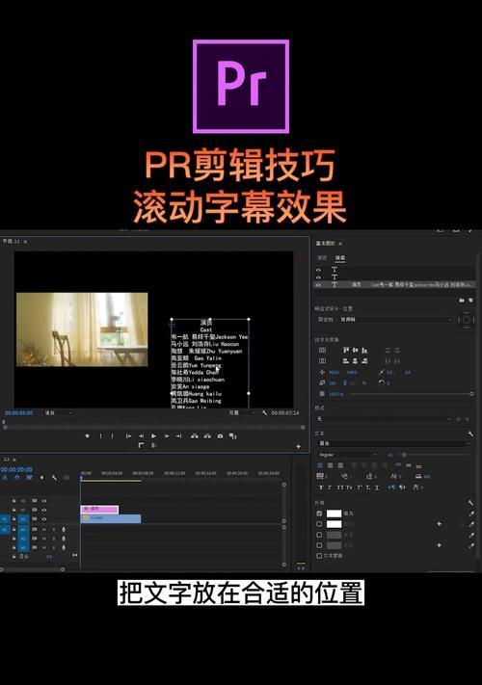Open Timeline Display Settings wrench
Viewport: 482px width, 685px height.
(x=54, y=478)
